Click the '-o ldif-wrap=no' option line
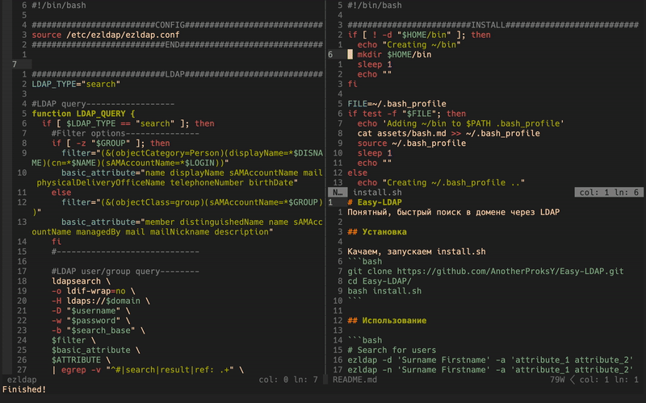Image resolution: width=646 pixels, height=403 pixels. (93, 291)
